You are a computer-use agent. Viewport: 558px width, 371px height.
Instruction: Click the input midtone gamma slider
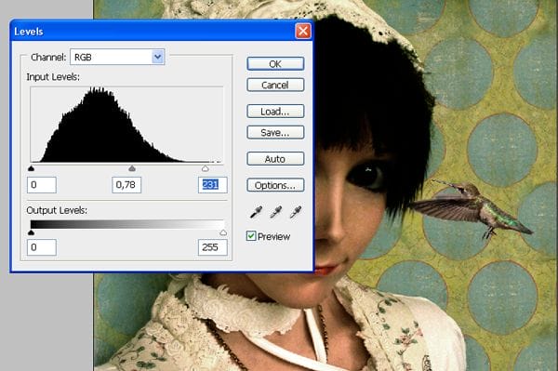132,168
